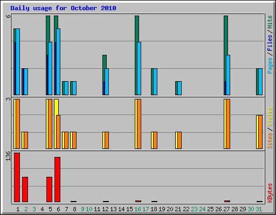Click the "KBytes" legend label

pos(270,193)
